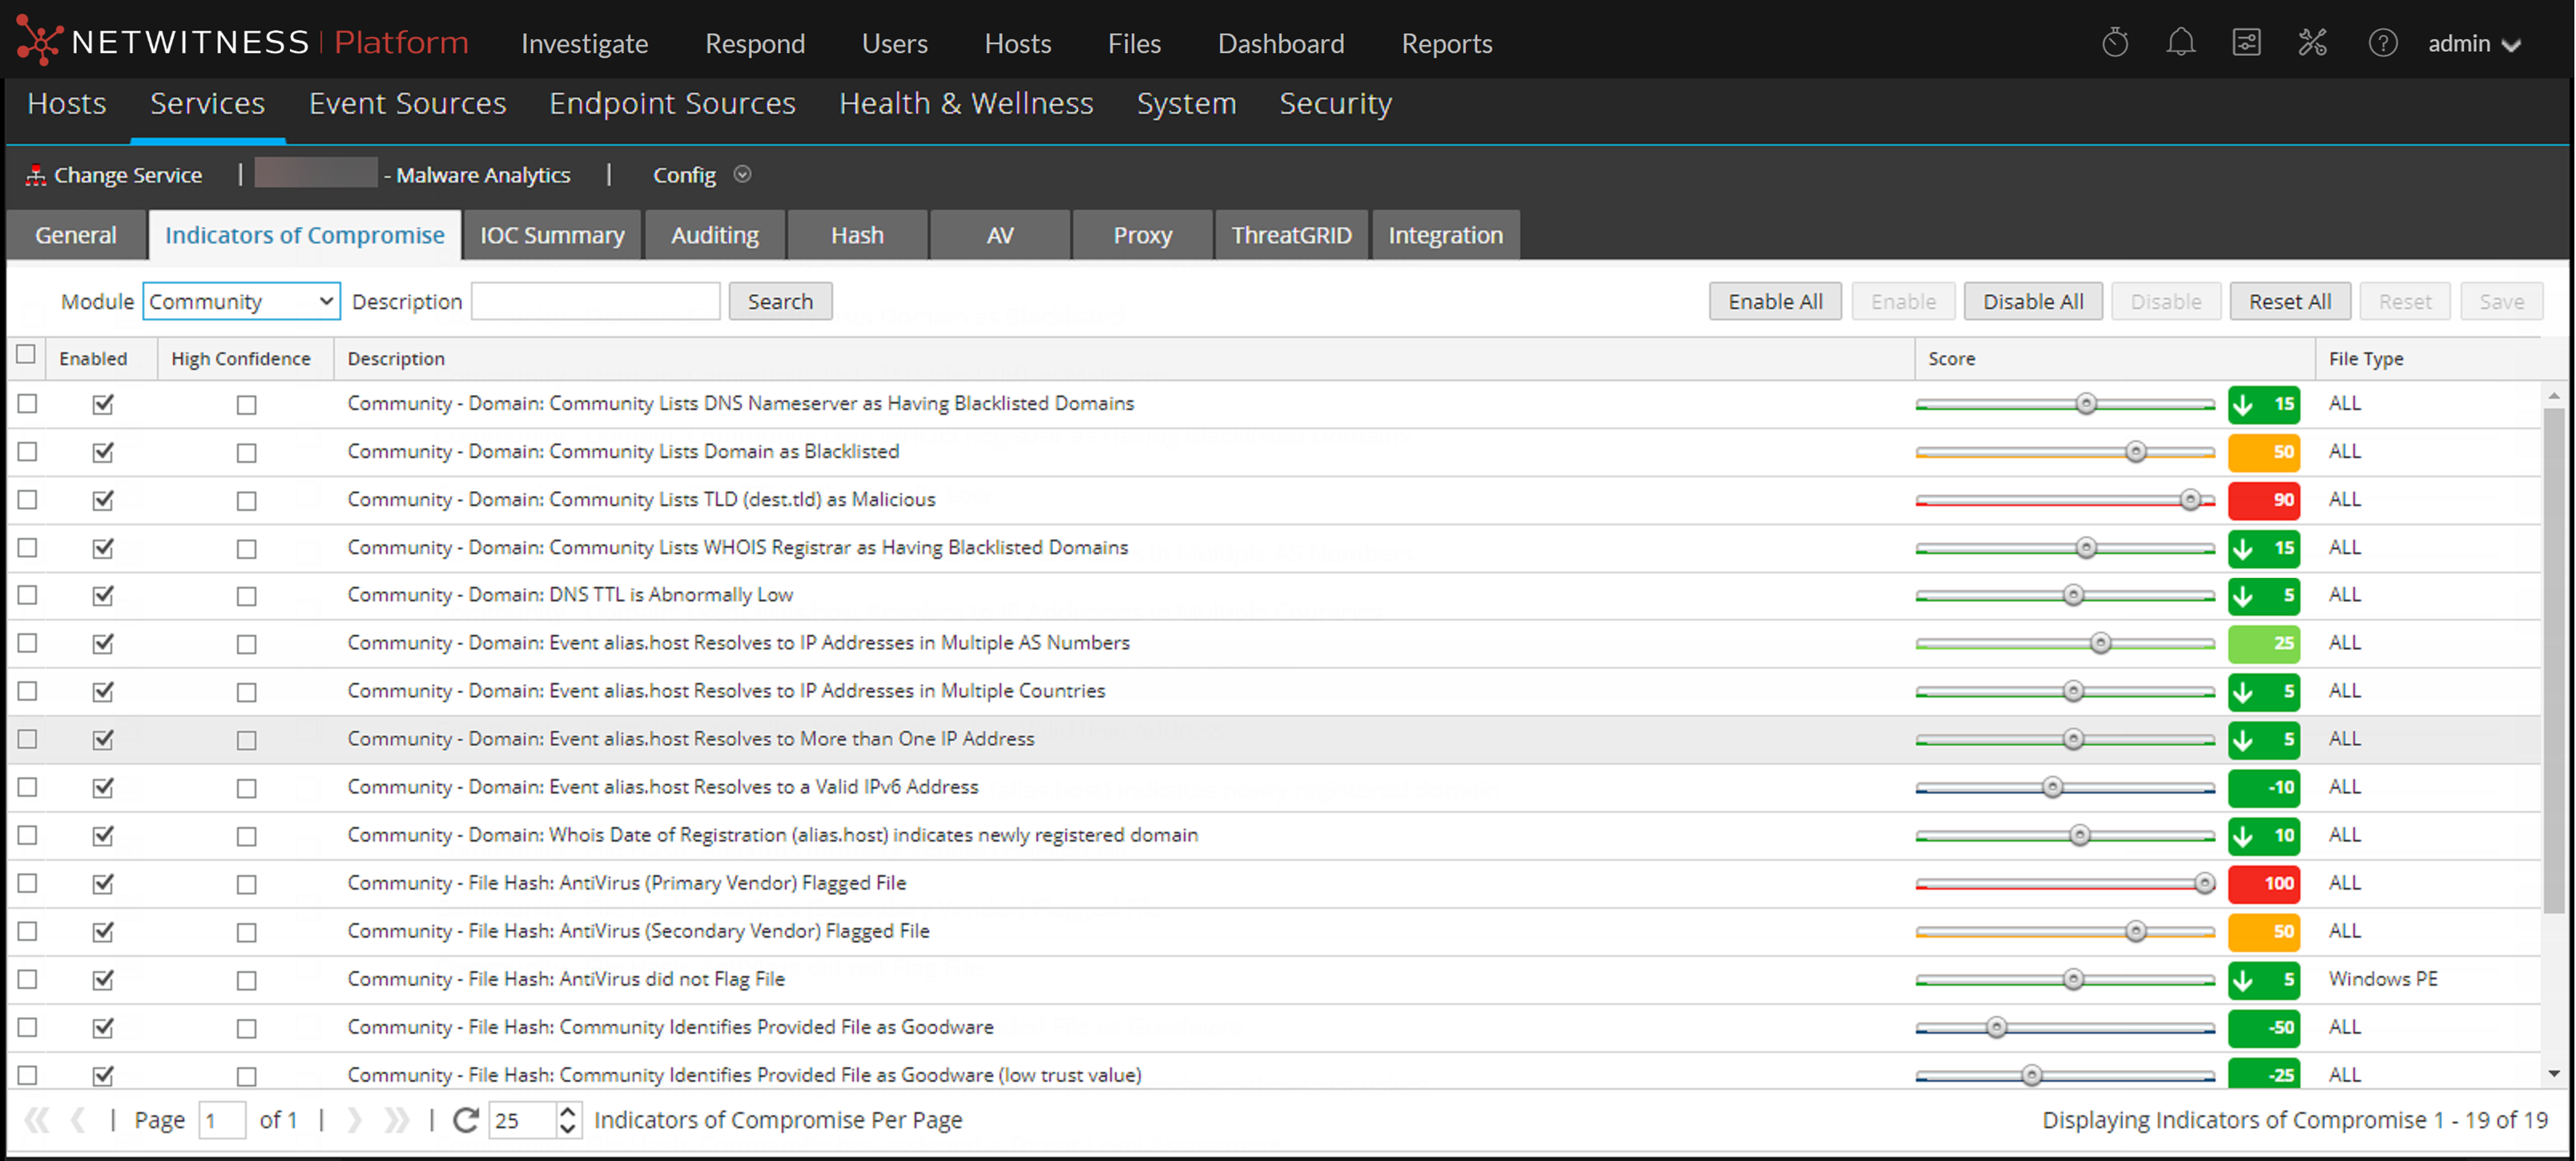Switch to the IOC Summary tab
Image resolution: width=2576 pixels, height=1161 pixels.
tap(552, 235)
